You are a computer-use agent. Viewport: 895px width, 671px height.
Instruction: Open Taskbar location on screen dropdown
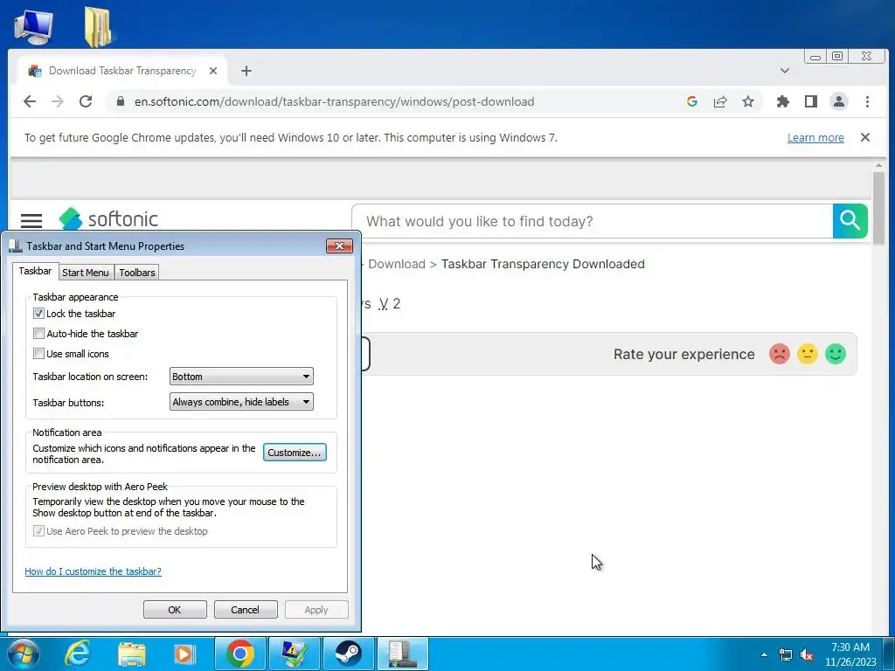241,377
